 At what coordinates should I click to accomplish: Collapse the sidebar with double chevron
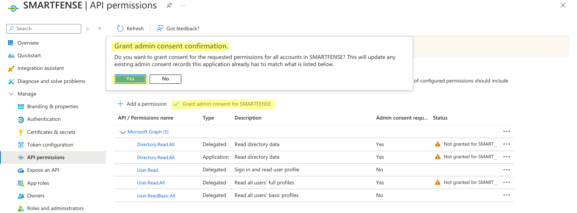(x=100, y=29)
